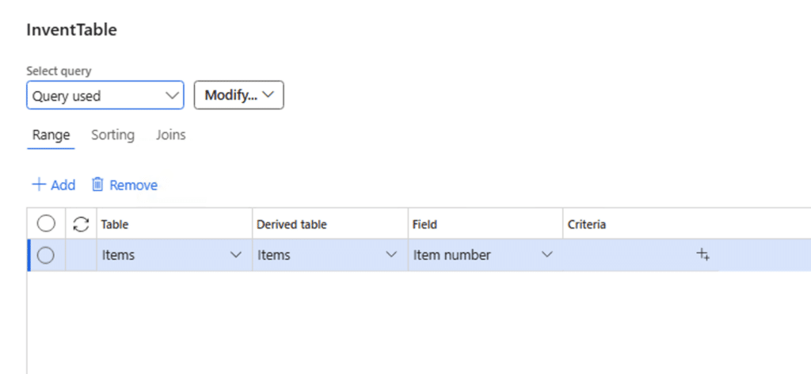Click the refresh icon in grid header
The height and width of the screenshot is (374, 811).
click(x=81, y=224)
